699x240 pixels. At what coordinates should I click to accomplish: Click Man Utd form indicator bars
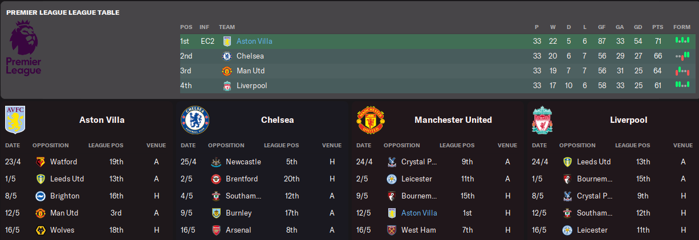pos(681,71)
